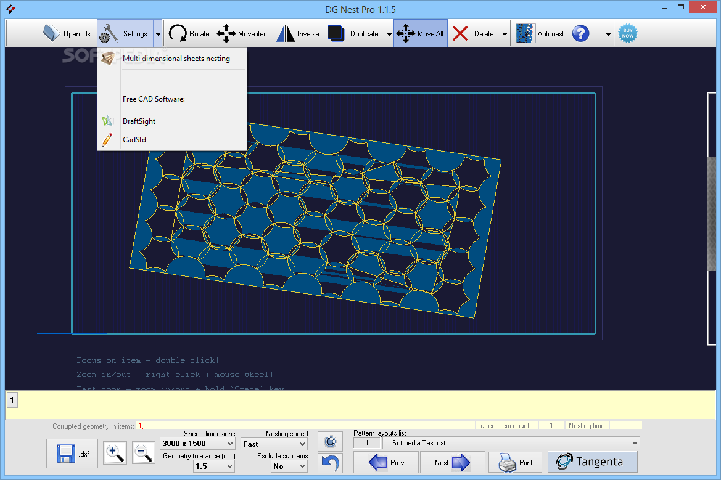This screenshot has width=721, height=480.
Task: Print the current layout
Action: pos(515,463)
